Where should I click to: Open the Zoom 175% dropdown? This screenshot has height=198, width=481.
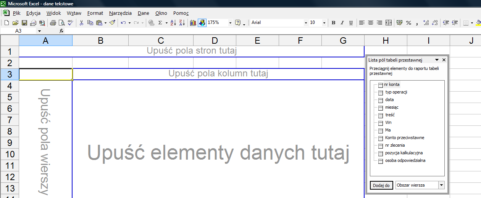pyautogui.click(x=230, y=23)
